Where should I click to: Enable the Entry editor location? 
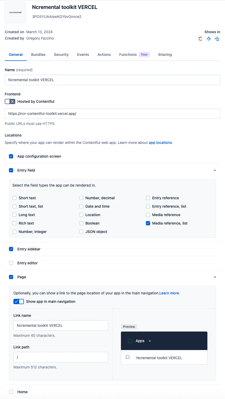coord(11,263)
